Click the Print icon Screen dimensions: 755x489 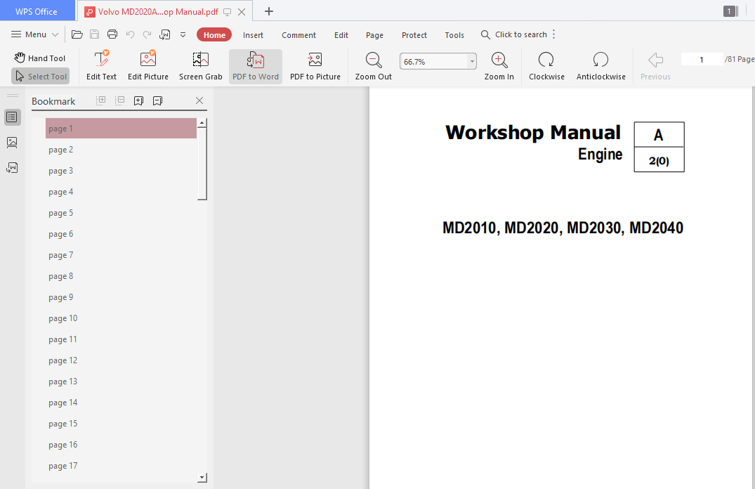tap(112, 34)
